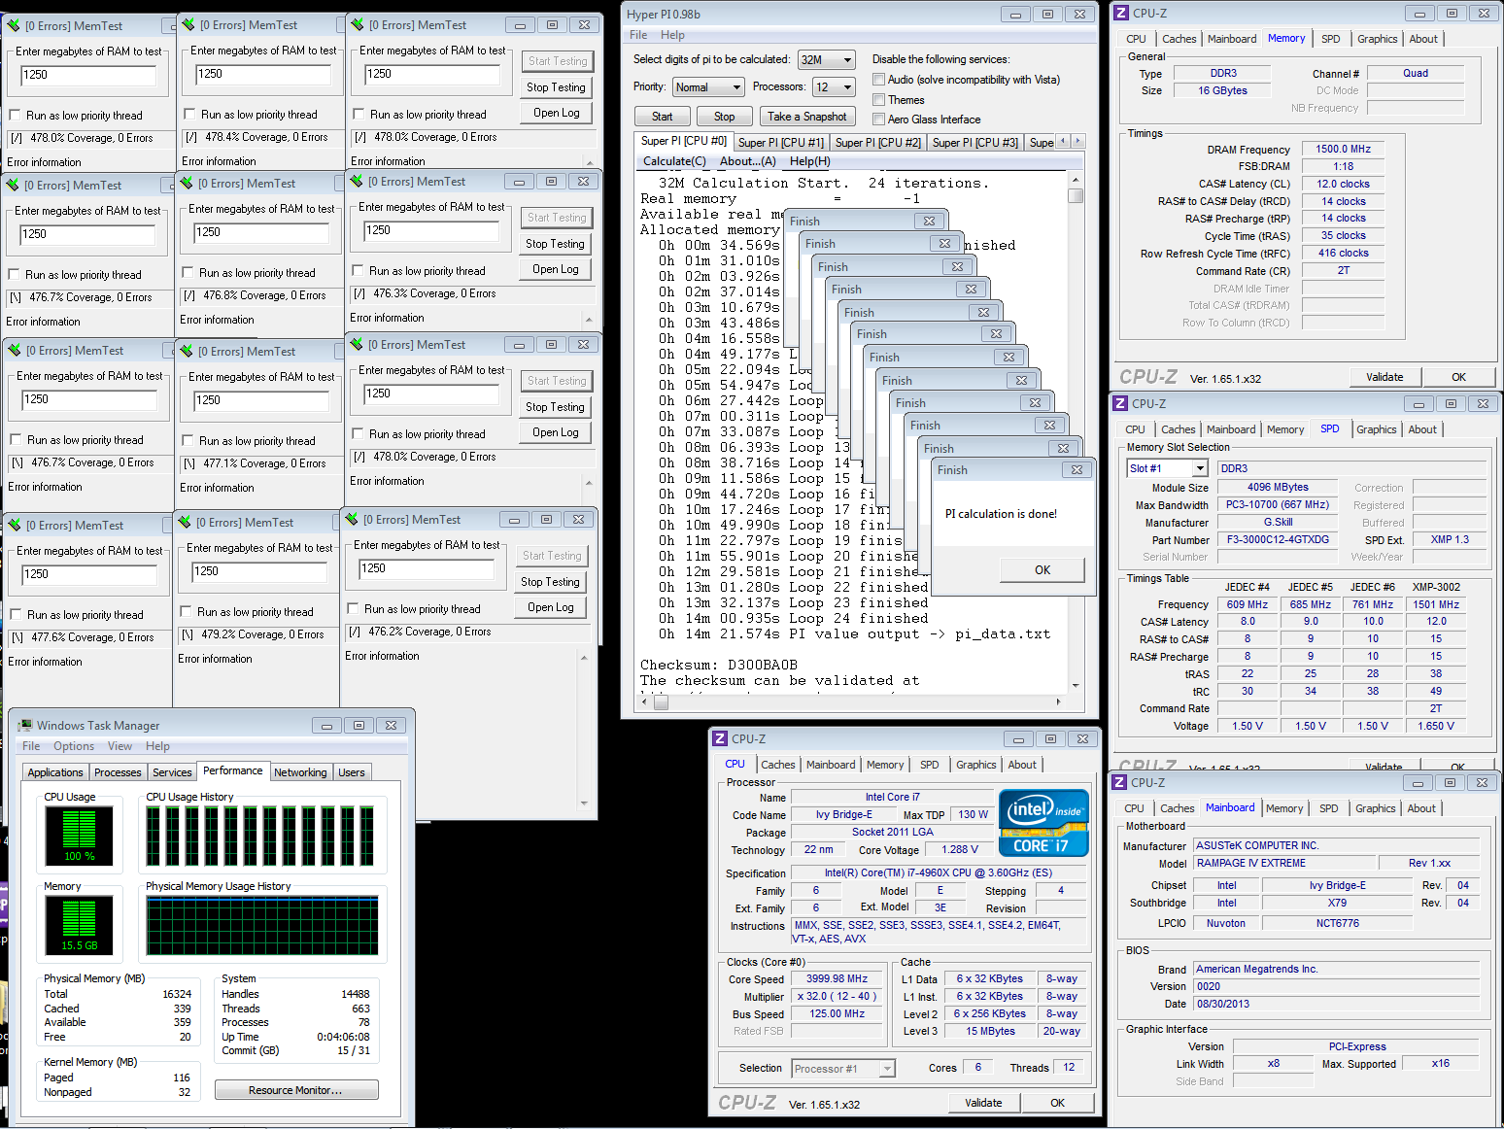Click the Intel Core i7 logo in CPU-Z

1043,821
